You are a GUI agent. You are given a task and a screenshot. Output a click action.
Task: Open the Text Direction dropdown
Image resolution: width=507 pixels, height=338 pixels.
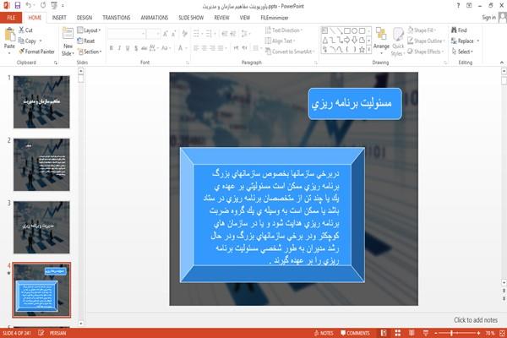coord(284,30)
